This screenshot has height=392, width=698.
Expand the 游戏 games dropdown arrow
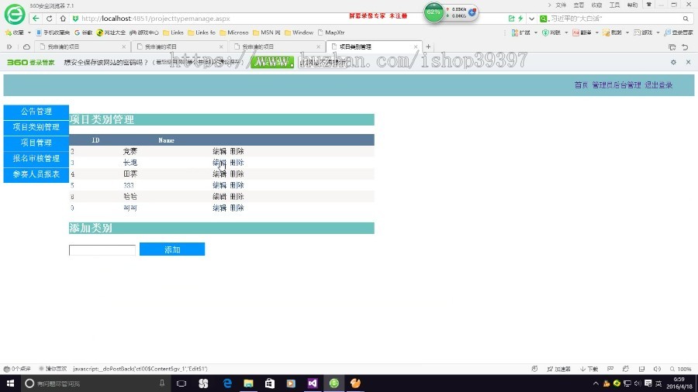click(658, 33)
